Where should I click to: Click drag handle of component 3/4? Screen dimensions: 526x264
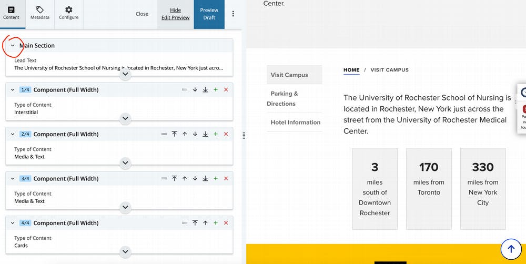164,178
